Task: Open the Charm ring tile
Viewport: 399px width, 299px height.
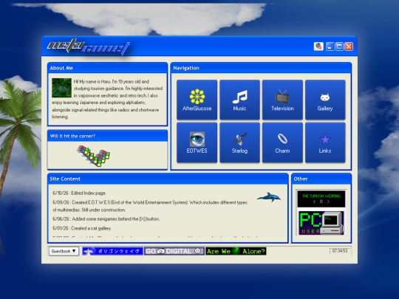Action: pos(282,142)
